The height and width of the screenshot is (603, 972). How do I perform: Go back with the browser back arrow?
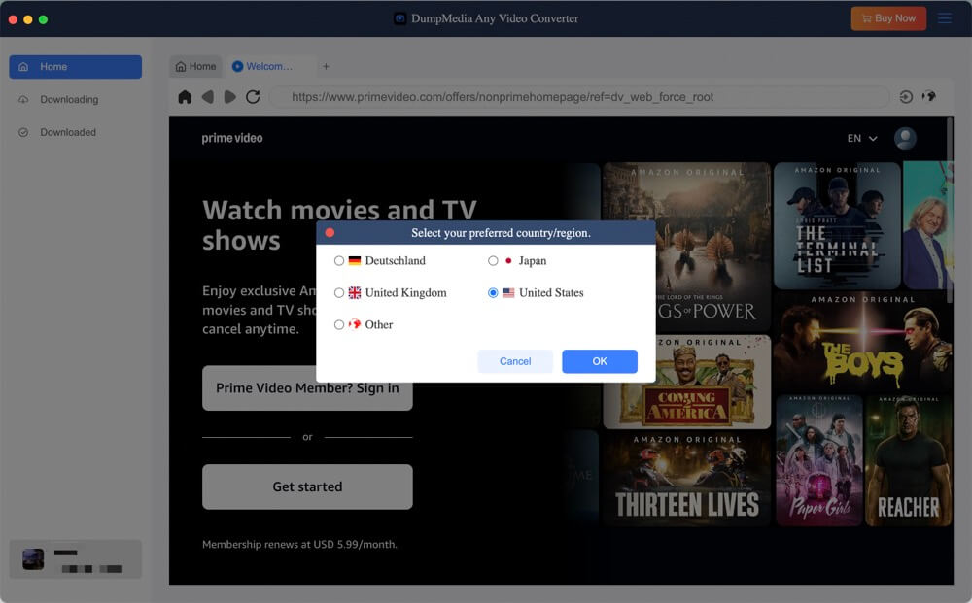208,97
